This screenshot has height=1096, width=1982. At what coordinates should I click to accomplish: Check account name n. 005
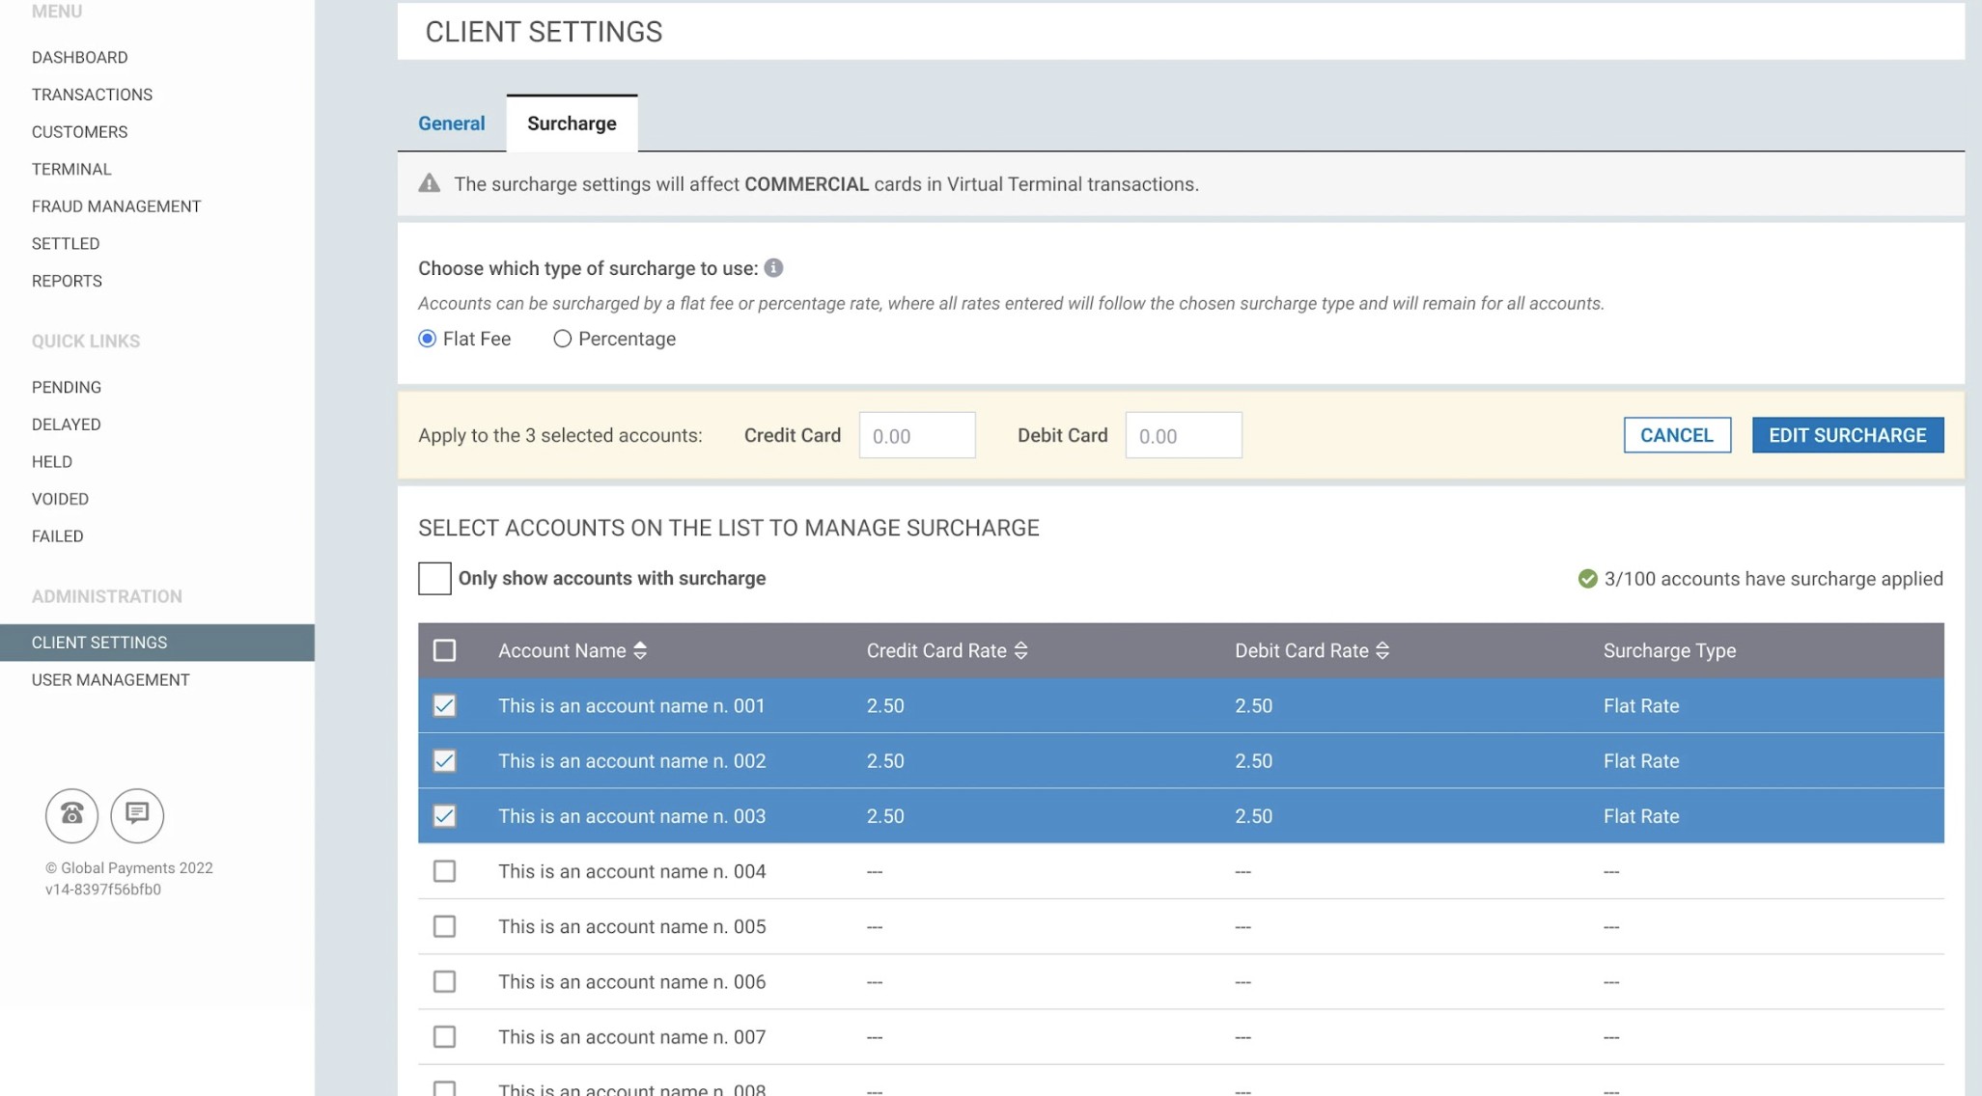[x=444, y=927]
